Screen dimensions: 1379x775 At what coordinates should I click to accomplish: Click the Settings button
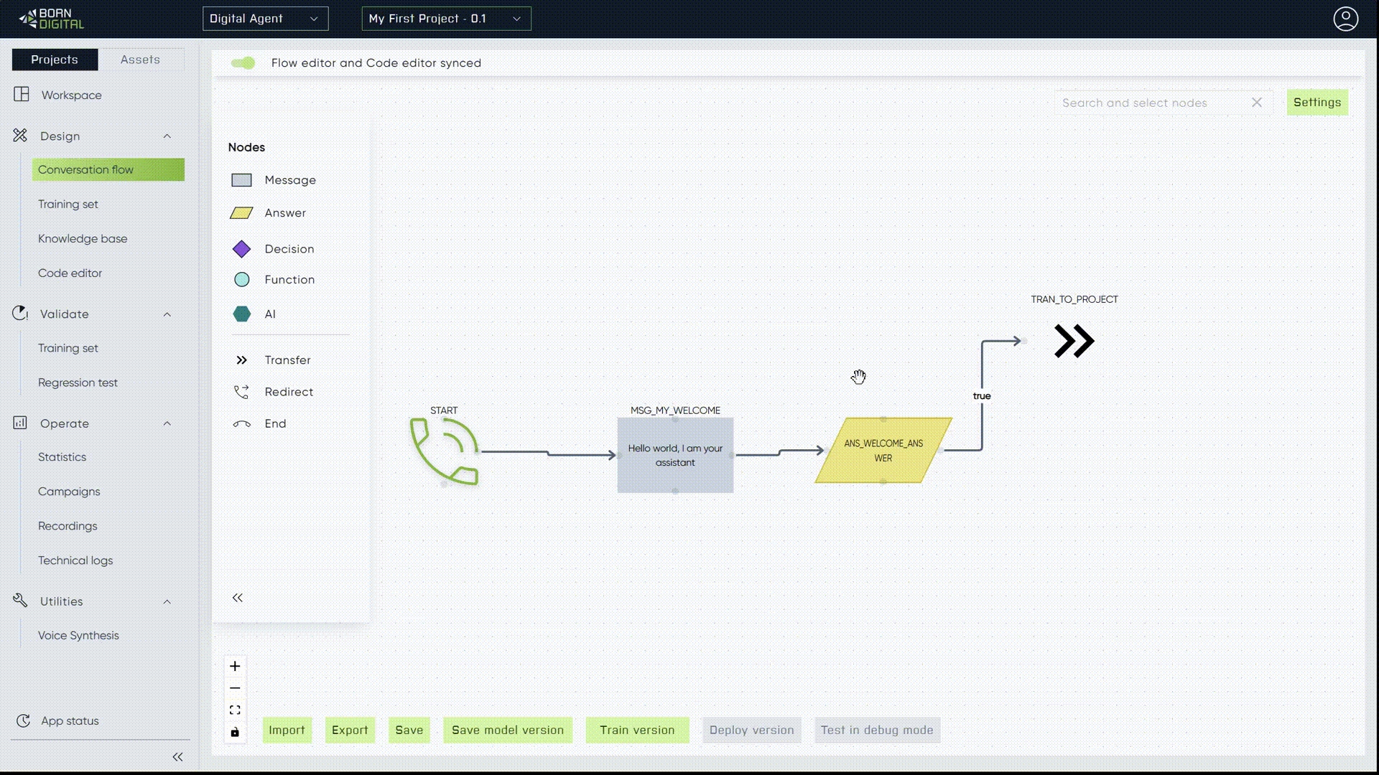click(1317, 103)
